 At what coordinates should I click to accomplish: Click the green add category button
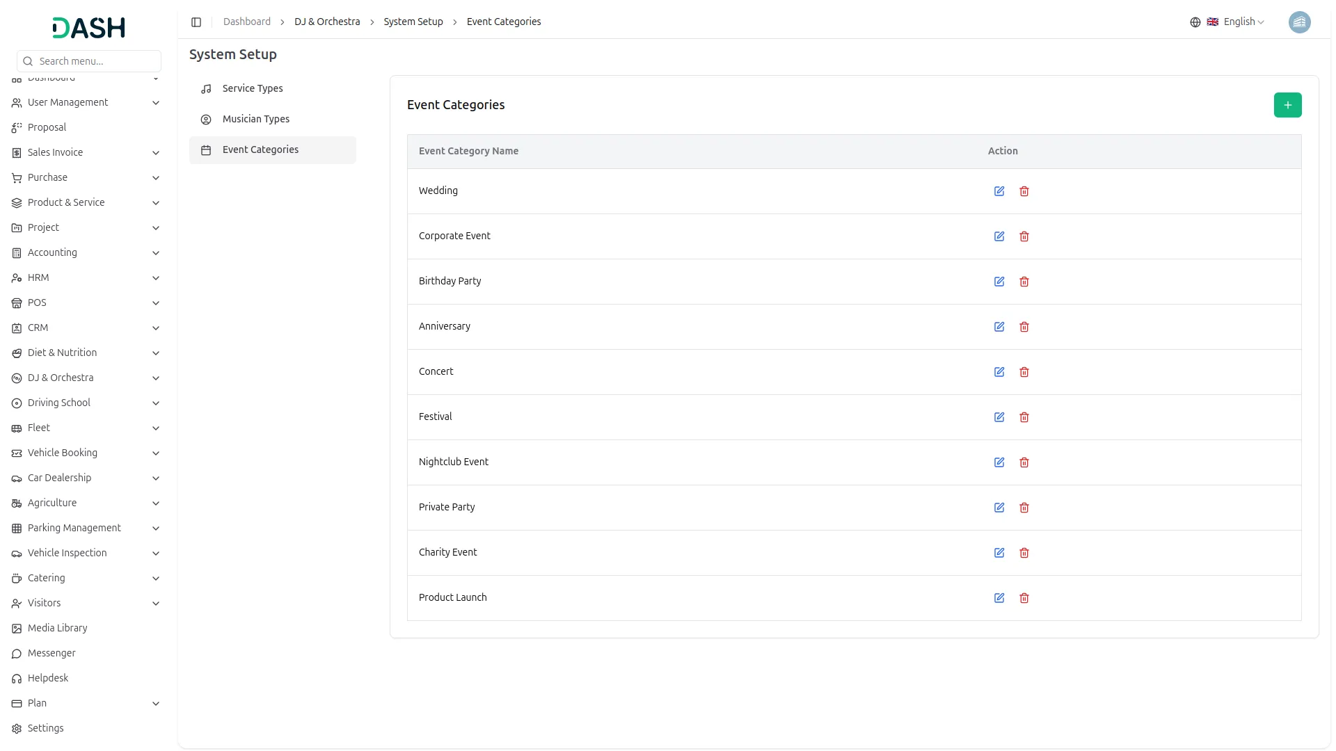(1287, 105)
